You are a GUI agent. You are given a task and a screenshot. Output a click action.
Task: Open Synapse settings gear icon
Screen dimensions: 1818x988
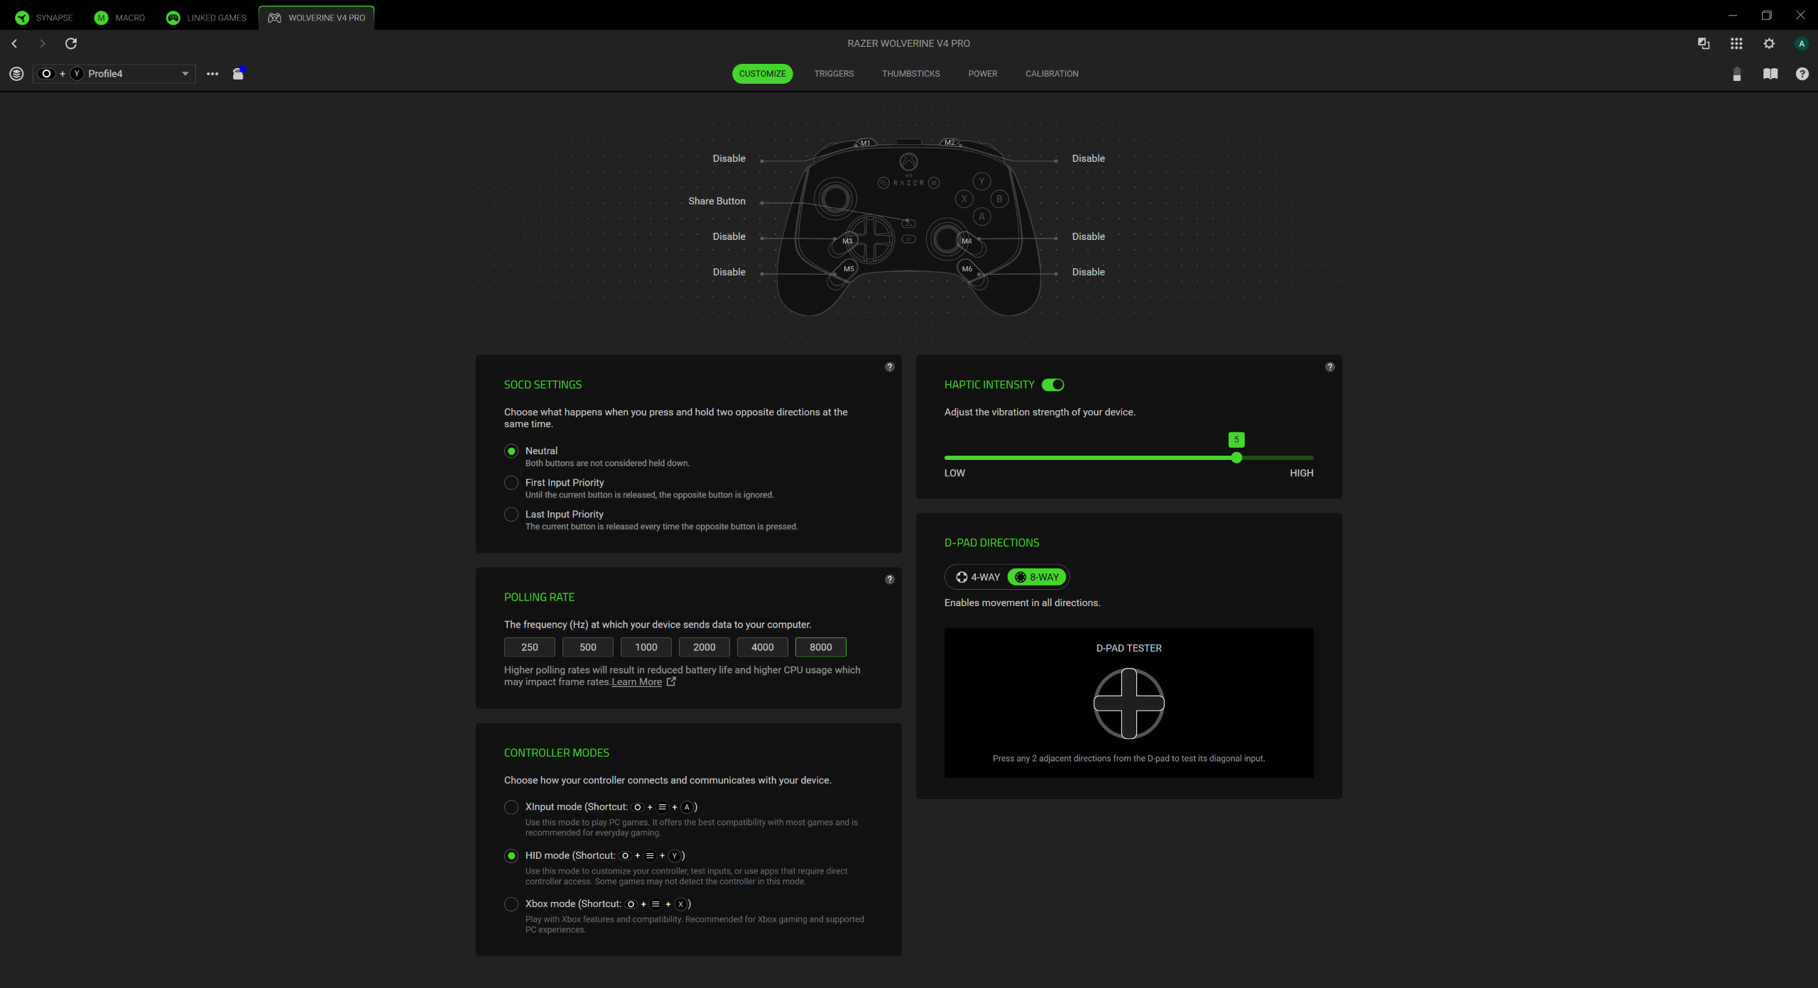1769,44
